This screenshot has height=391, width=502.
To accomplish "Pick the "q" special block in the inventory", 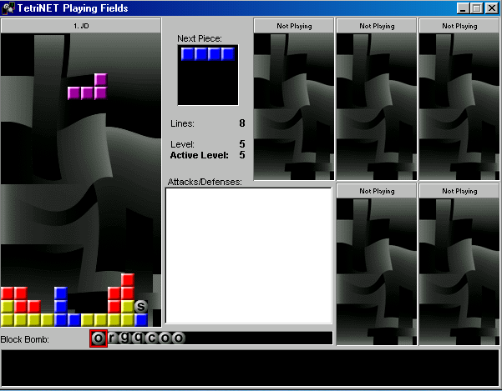I will [x=138, y=338].
